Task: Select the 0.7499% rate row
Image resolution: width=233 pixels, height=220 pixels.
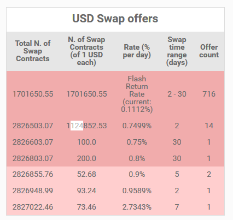Action: 115,126
